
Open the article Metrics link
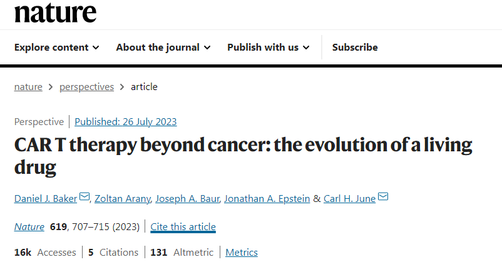242,253
